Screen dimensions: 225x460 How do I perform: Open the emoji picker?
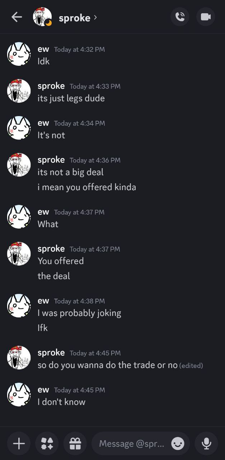178,444
